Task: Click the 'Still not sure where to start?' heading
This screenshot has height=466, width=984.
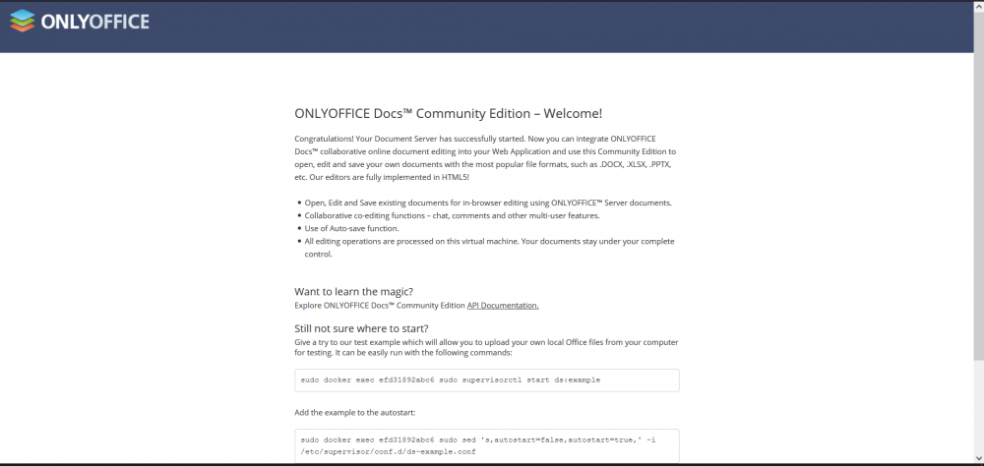Action: tap(361, 328)
